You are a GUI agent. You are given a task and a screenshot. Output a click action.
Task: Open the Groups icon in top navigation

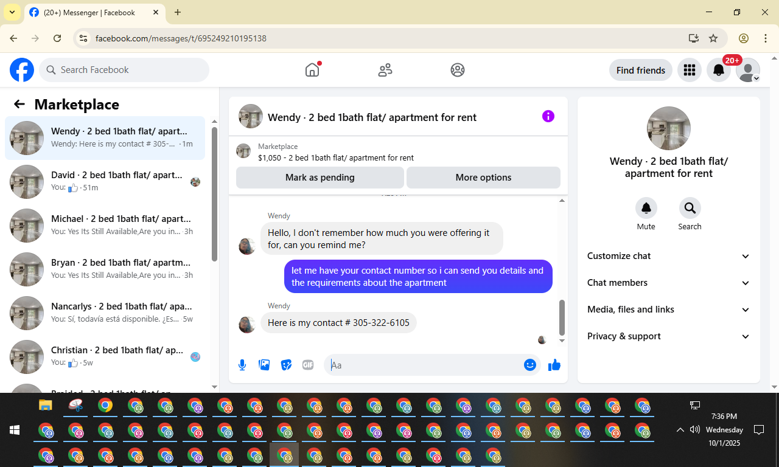458,70
